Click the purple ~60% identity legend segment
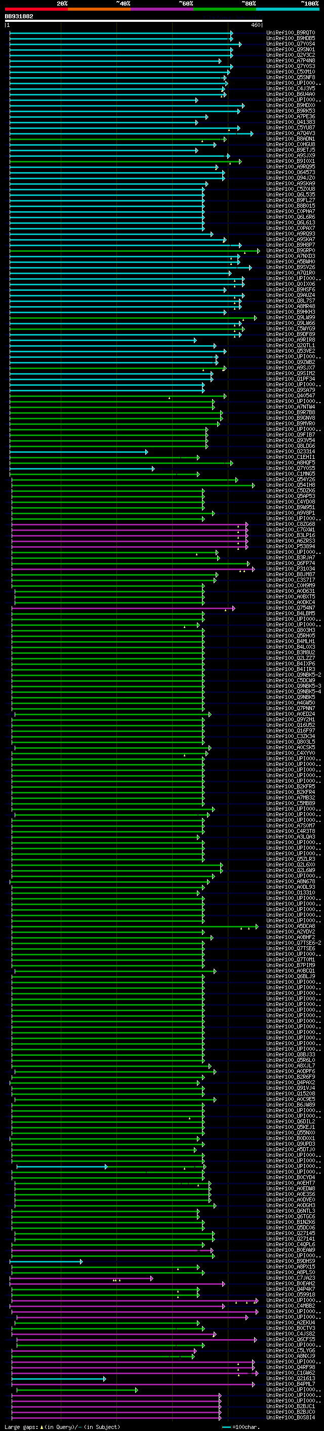 [x=161, y=9]
